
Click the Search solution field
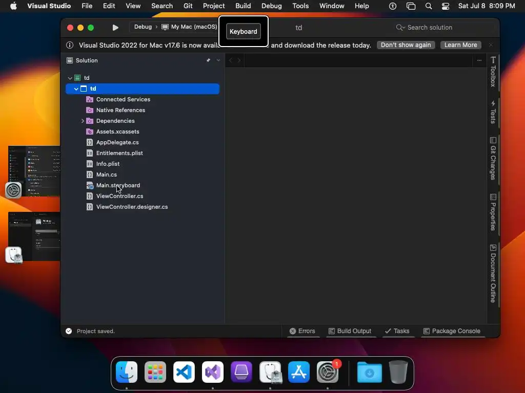tap(430, 28)
